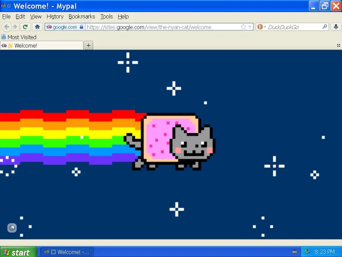
Task: Open the History menu
Action: pos(55,17)
